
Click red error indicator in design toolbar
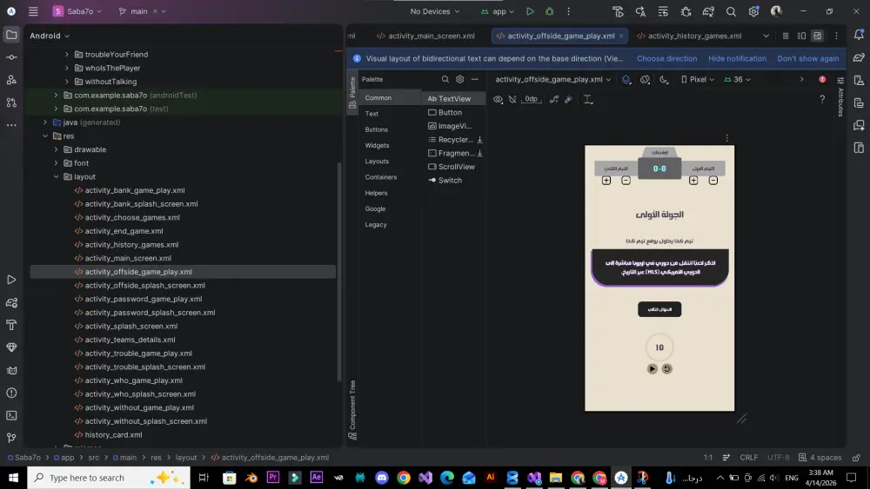[x=822, y=79]
